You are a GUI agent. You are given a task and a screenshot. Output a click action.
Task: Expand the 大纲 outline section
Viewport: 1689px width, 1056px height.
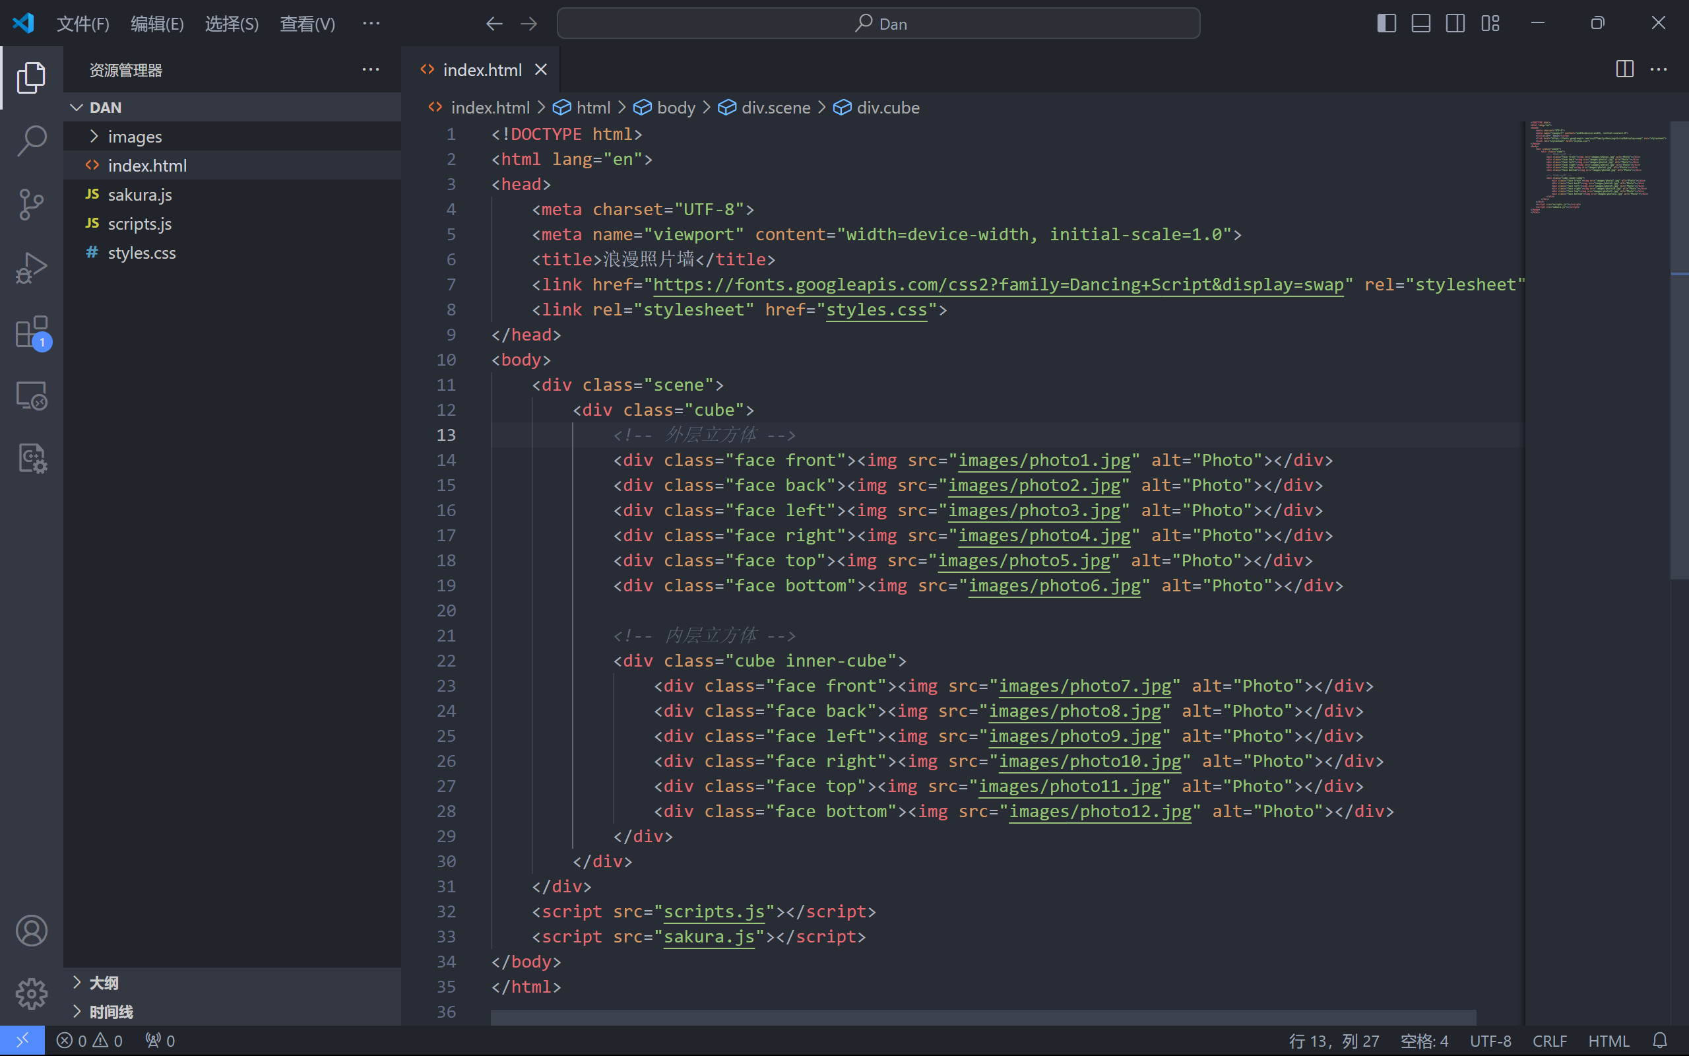click(104, 983)
